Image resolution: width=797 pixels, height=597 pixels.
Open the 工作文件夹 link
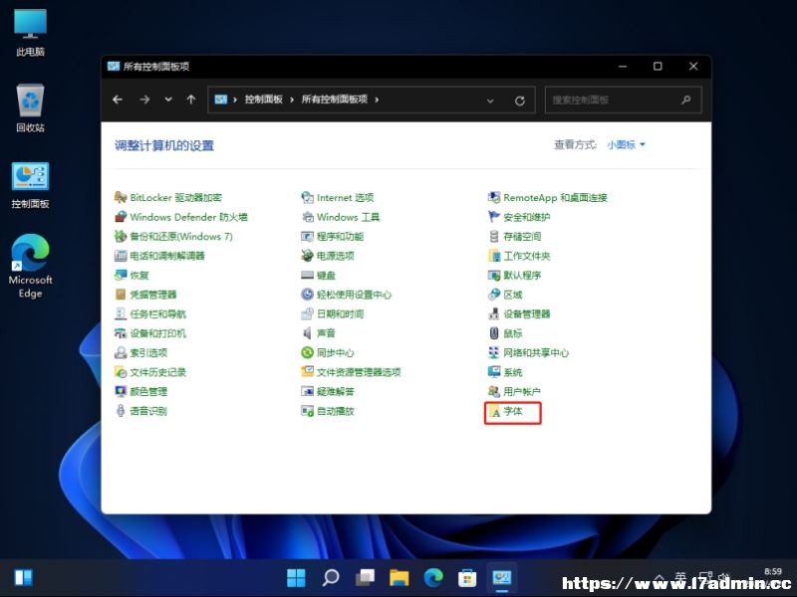pyautogui.click(x=527, y=256)
